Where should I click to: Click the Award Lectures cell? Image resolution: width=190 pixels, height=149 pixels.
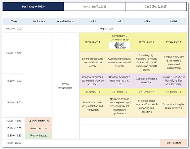(39, 128)
